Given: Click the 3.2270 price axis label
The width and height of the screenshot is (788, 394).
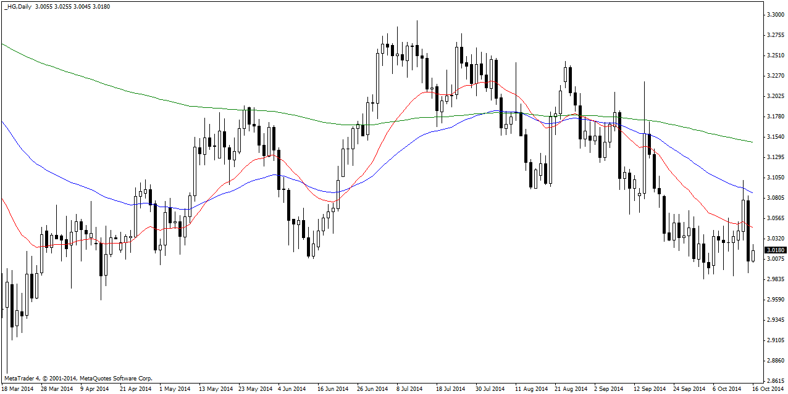Looking at the screenshot, I should (x=775, y=76).
